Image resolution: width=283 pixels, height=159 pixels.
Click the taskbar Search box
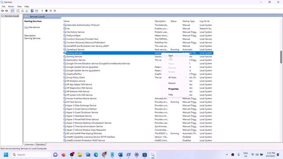pyautogui.click(x=31, y=155)
